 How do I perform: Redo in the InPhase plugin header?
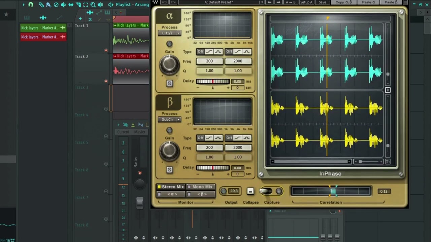tap(173, 2)
